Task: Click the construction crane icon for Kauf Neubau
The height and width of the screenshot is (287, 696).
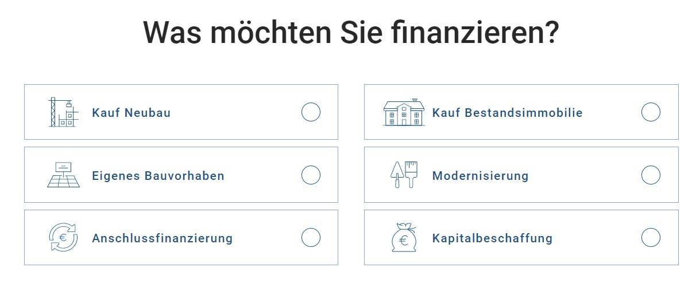Action: pyautogui.click(x=63, y=112)
